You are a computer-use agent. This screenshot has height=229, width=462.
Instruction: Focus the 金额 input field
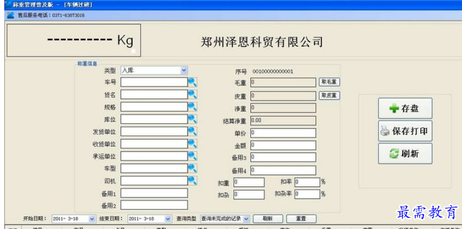coord(283,145)
